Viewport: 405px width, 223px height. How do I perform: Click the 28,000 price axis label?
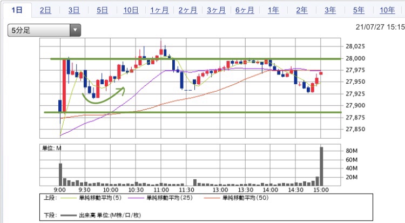pos(355,58)
